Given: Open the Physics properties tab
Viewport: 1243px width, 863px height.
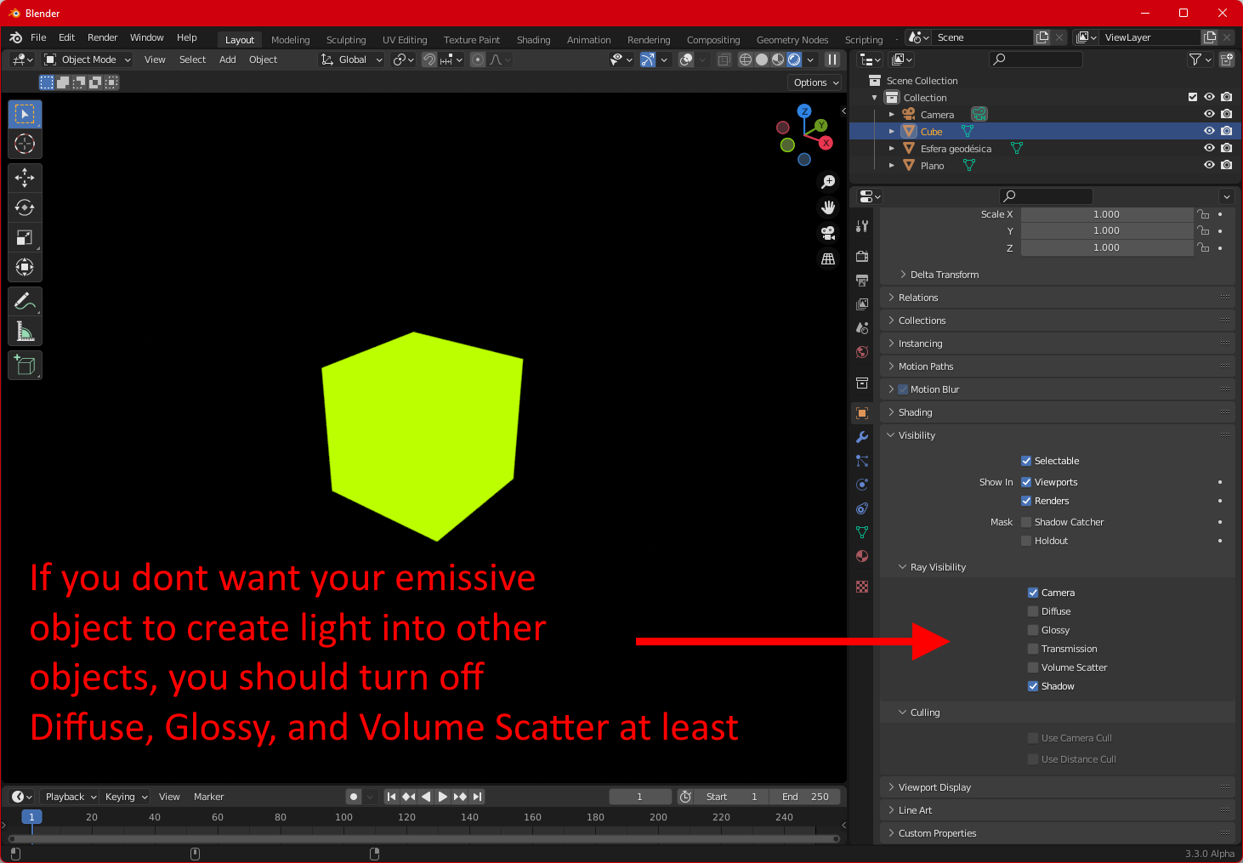Looking at the screenshot, I should coord(862,485).
